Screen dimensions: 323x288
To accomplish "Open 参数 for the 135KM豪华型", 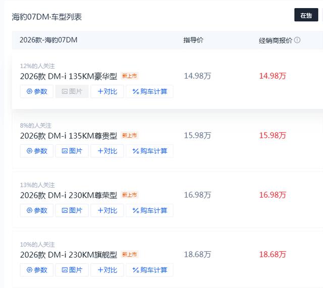I will coord(37,91).
